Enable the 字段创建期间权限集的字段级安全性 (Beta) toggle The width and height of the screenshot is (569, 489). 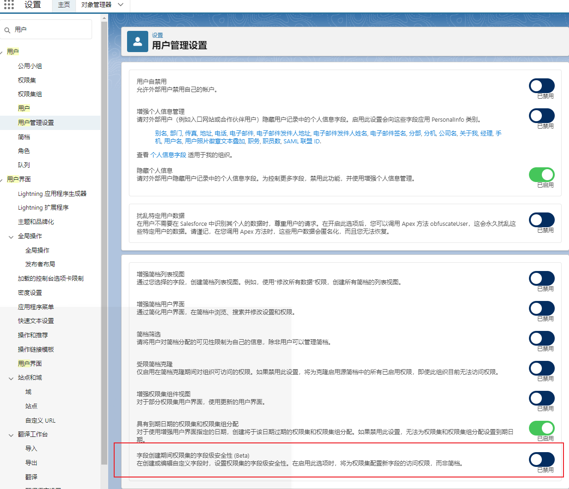click(x=542, y=460)
